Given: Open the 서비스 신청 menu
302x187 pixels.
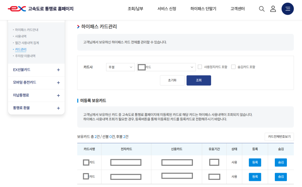Looking at the screenshot, I should click(167, 9).
